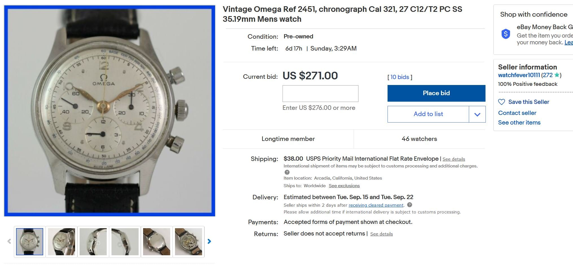Open See other items link
The width and height of the screenshot is (573, 266).
click(519, 123)
